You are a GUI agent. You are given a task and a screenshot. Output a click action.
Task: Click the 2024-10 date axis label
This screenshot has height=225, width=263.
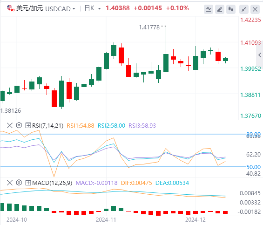click(x=17, y=219)
